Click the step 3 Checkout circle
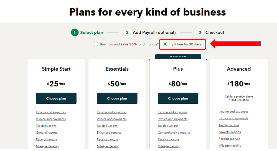 pyautogui.click(x=200, y=32)
